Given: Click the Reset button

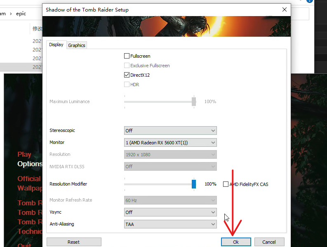Looking at the screenshot, I should click(x=74, y=242).
